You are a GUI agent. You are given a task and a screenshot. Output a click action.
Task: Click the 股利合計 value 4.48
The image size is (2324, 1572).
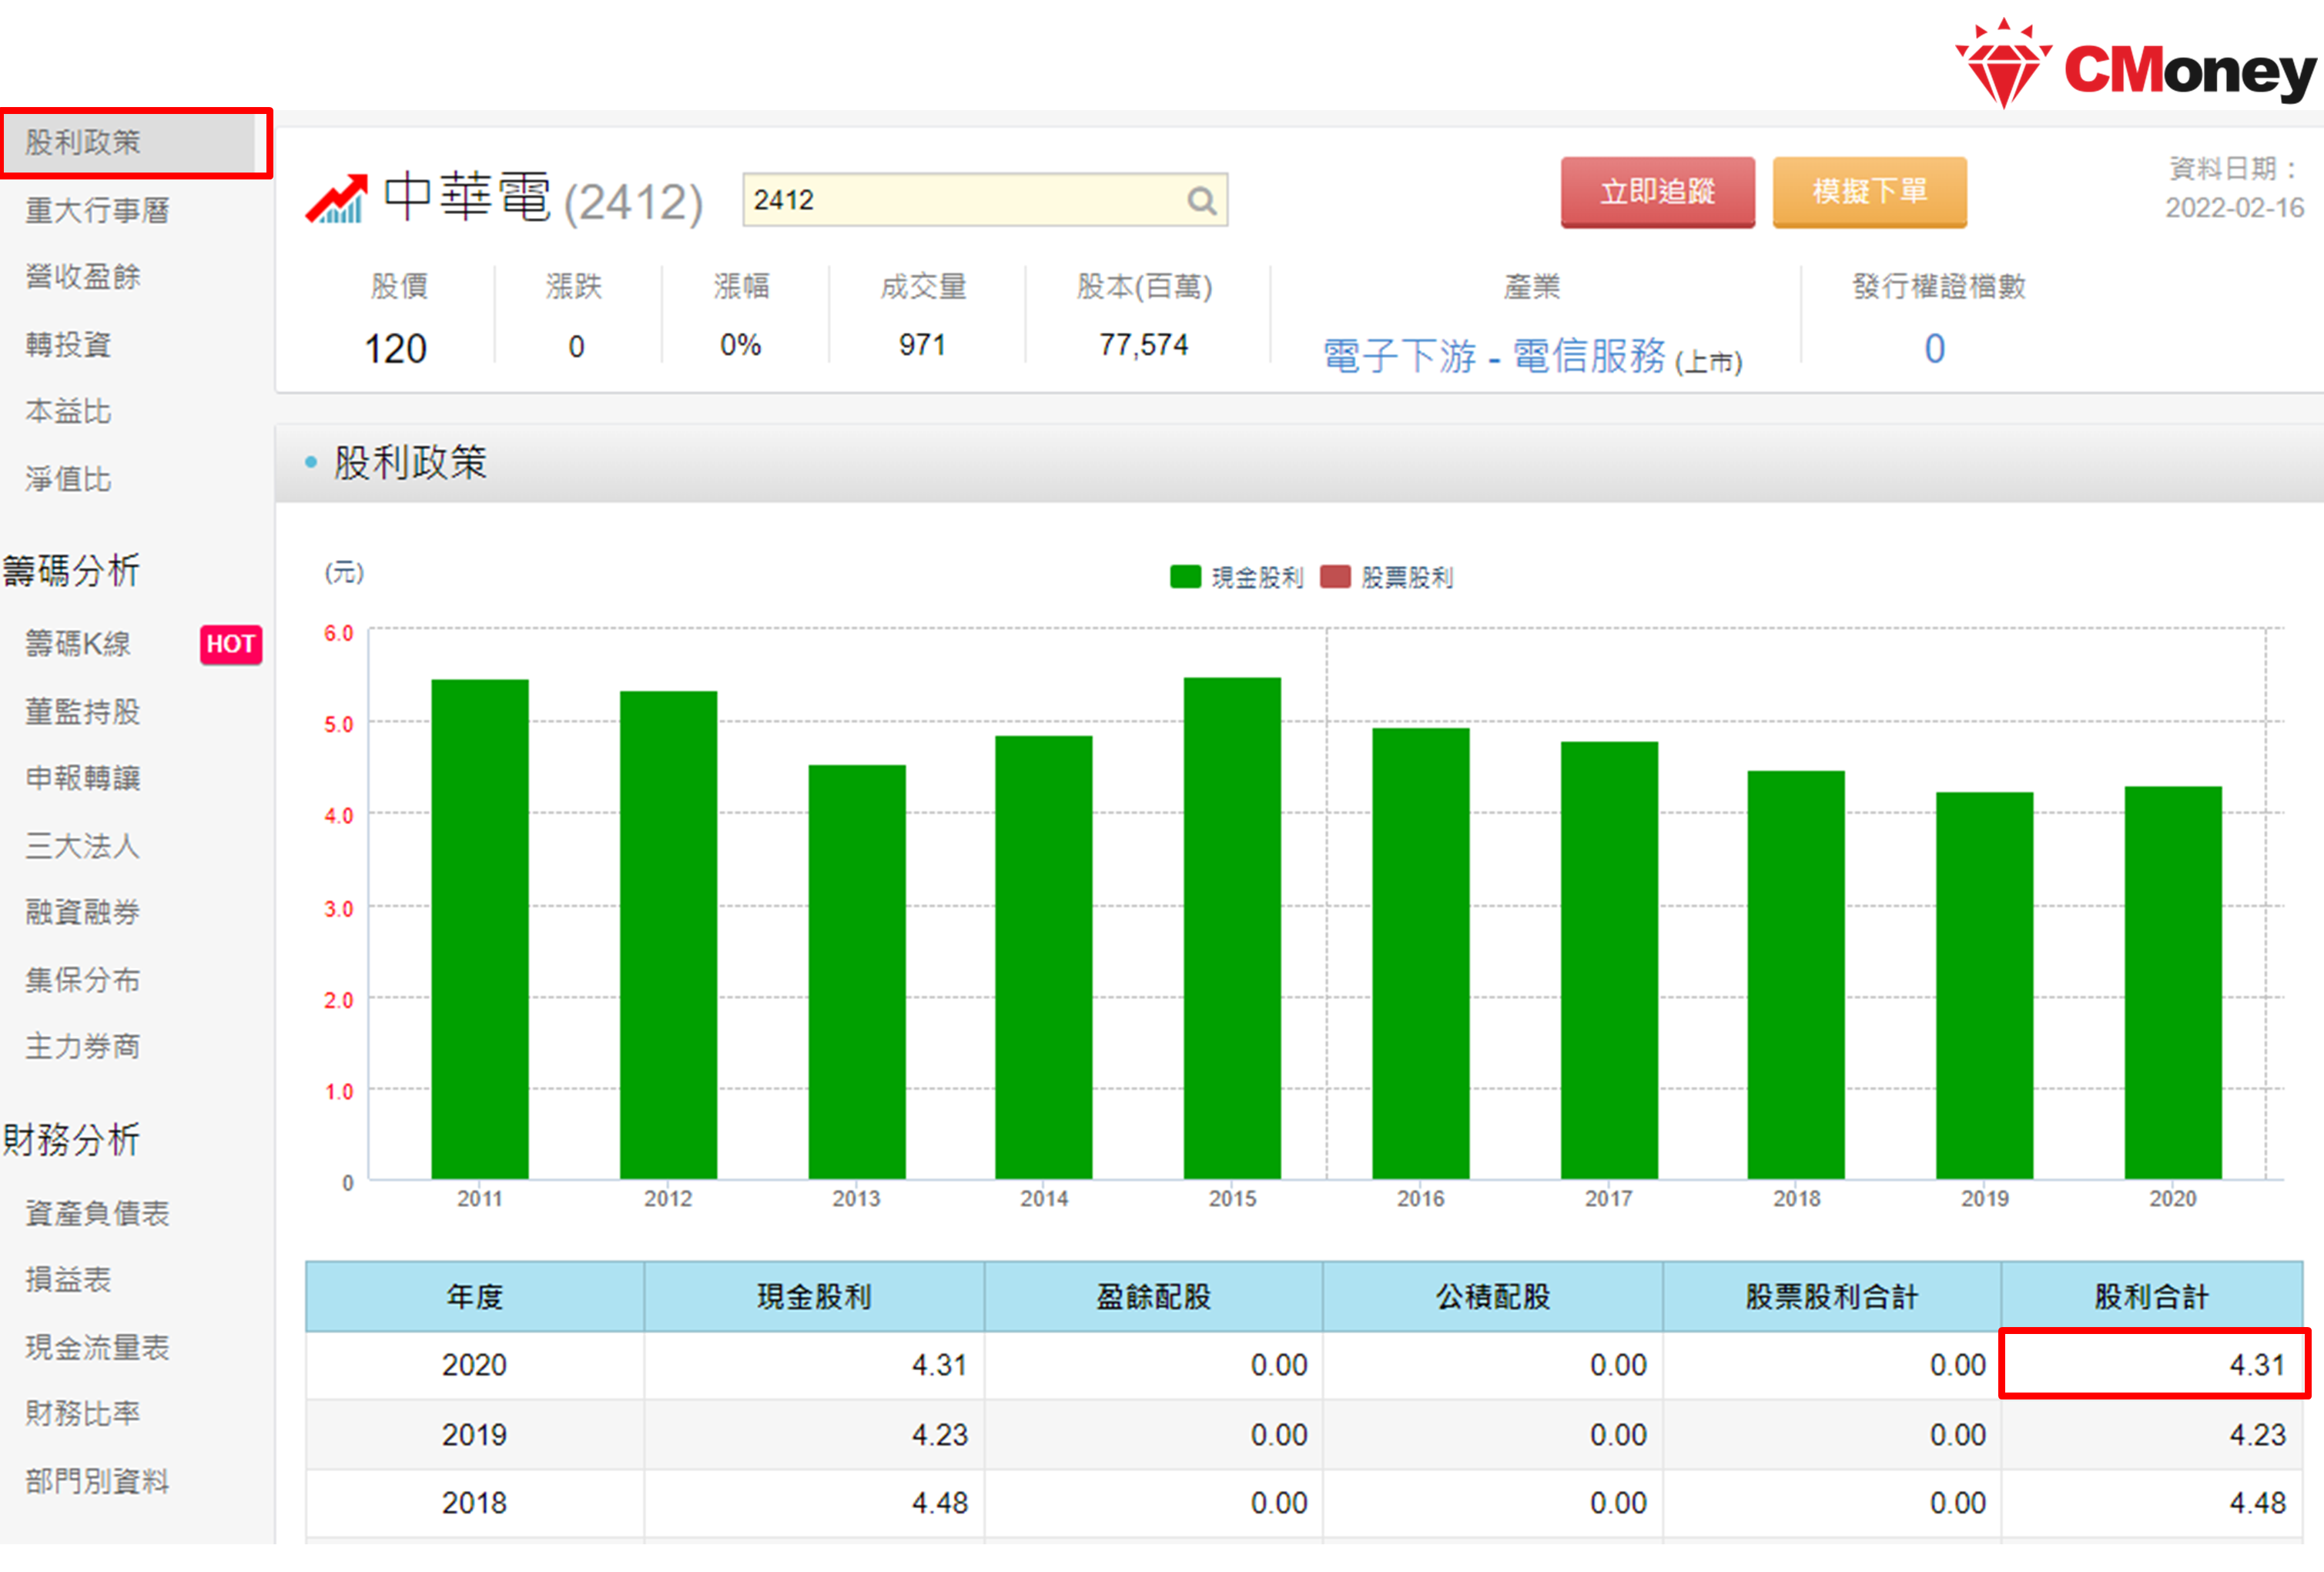2257,1503
